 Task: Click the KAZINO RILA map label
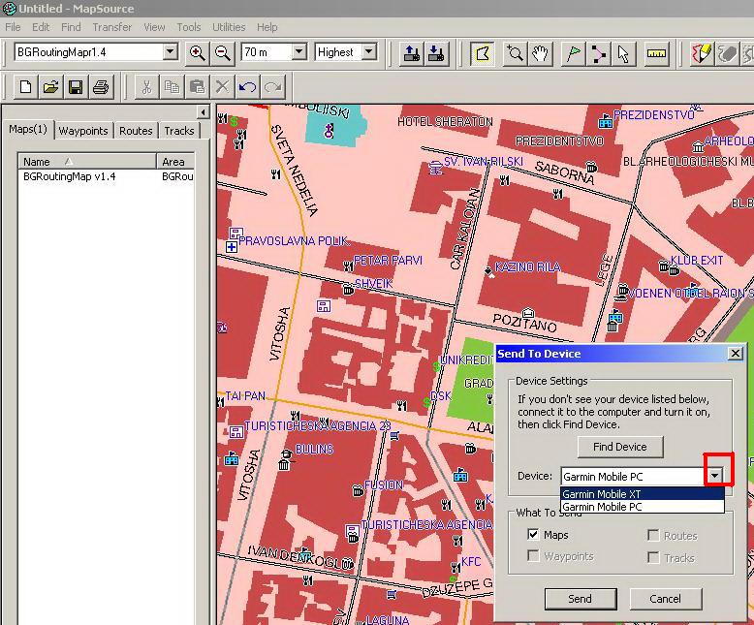point(527,266)
